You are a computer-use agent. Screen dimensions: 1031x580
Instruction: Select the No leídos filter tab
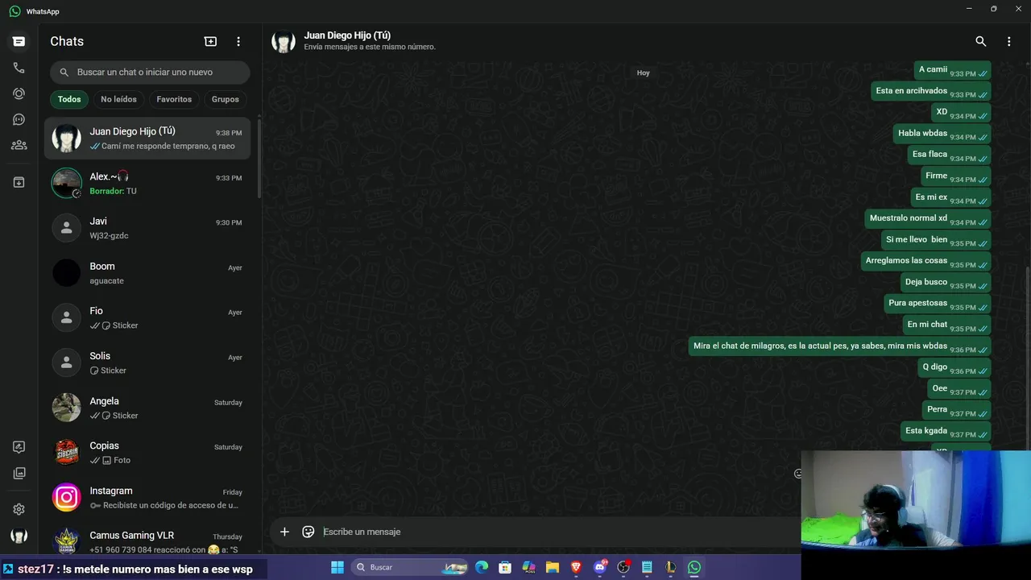[118, 99]
